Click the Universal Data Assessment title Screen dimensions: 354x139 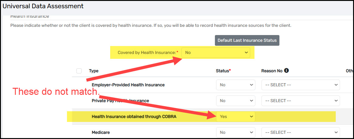pyautogui.click(x=43, y=6)
